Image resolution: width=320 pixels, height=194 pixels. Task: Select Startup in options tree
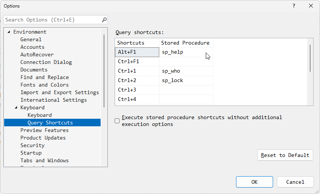pos(31,153)
